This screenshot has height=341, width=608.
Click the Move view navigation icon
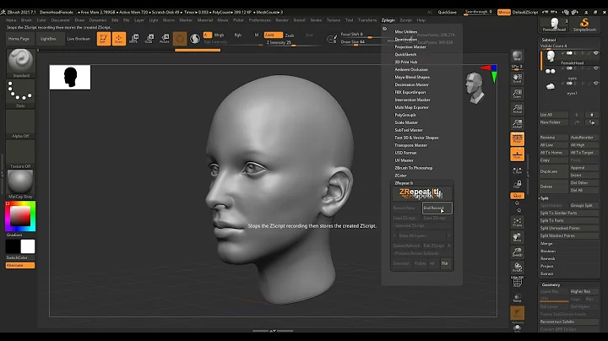[517, 237]
